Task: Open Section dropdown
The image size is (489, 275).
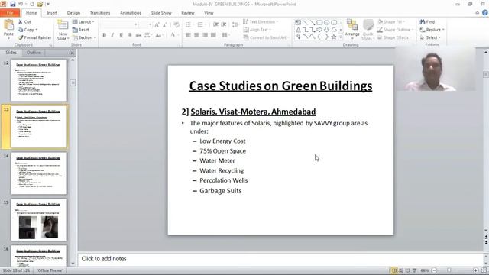Action: tap(84, 37)
